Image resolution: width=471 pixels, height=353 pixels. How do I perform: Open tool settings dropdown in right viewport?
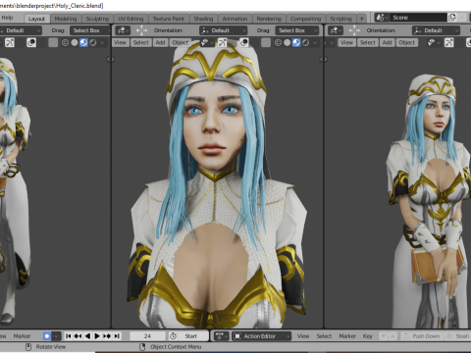coord(336,30)
